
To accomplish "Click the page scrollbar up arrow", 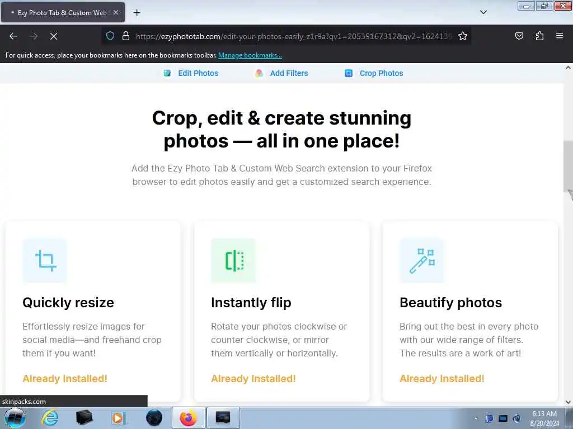I will coord(568,68).
